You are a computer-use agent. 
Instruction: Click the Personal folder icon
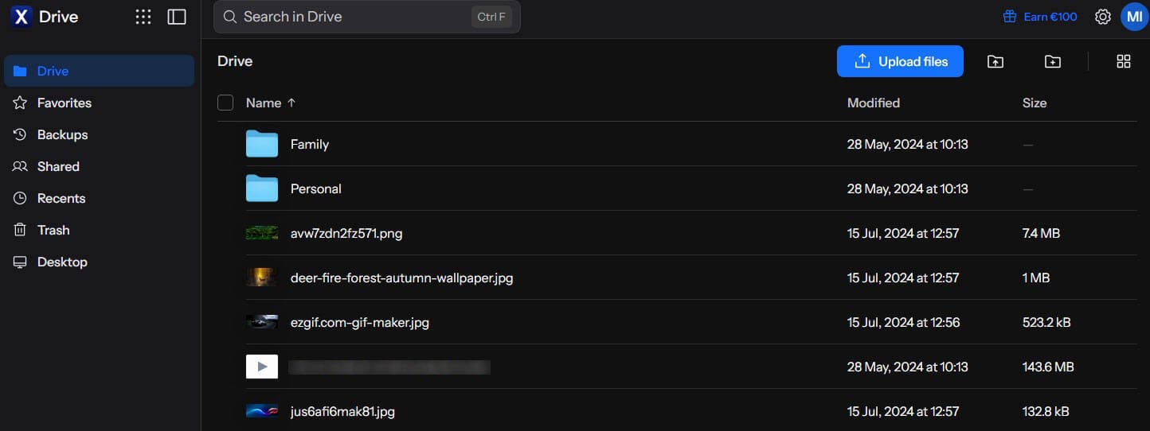tap(262, 188)
